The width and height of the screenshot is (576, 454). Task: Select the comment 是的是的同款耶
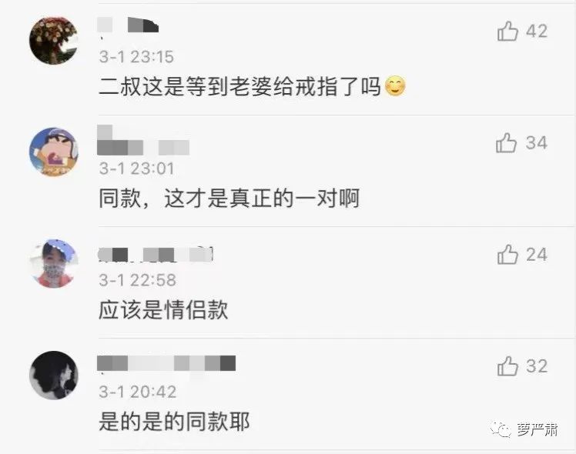tap(174, 422)
